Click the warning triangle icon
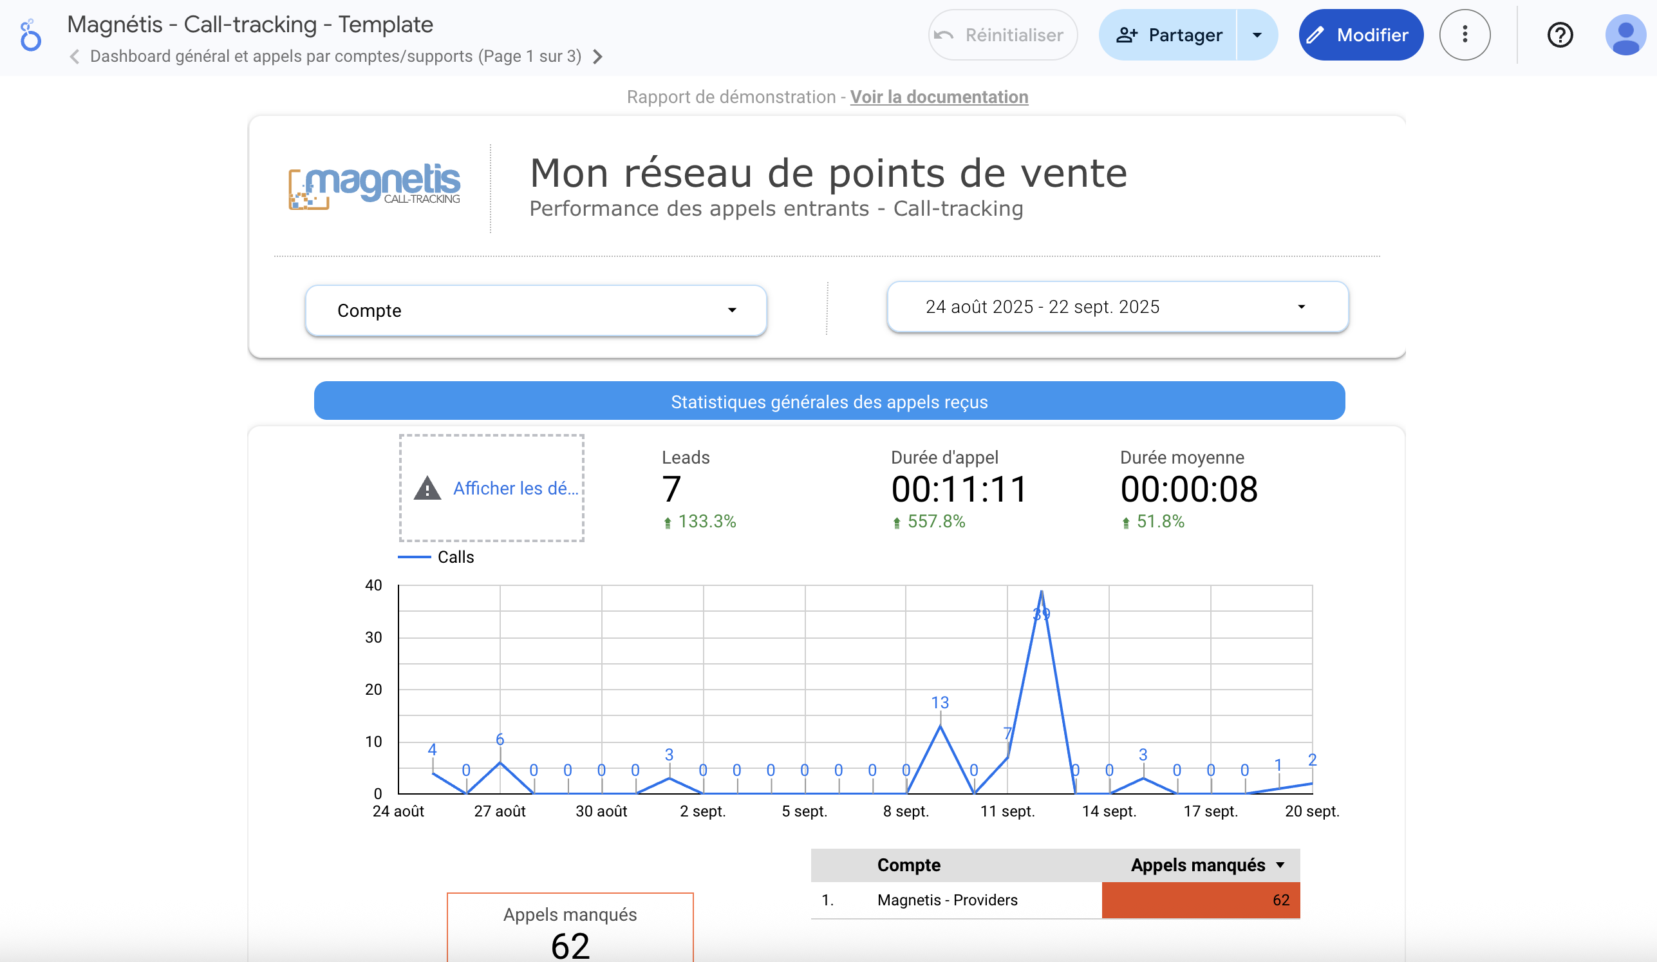 [427, 489]
